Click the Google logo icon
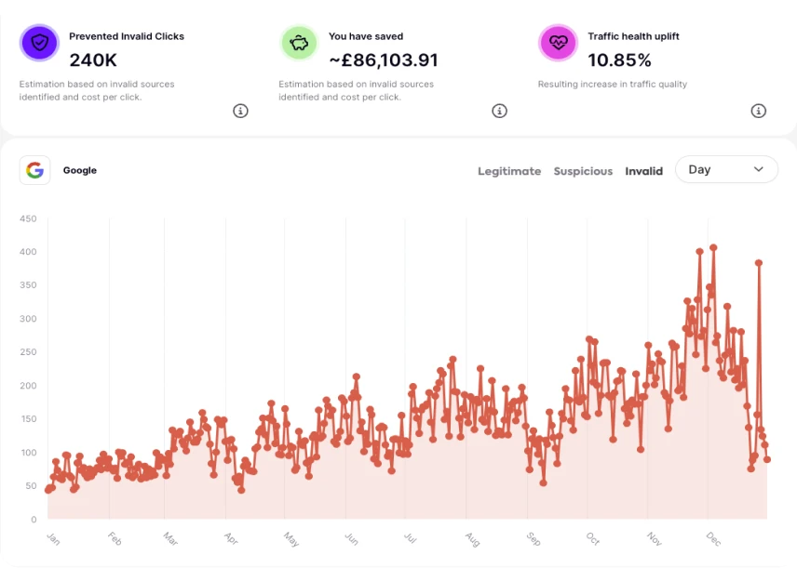 [34, 170]
